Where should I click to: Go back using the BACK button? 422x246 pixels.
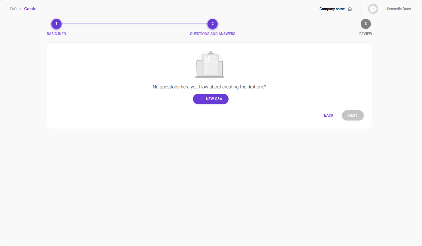328,115
